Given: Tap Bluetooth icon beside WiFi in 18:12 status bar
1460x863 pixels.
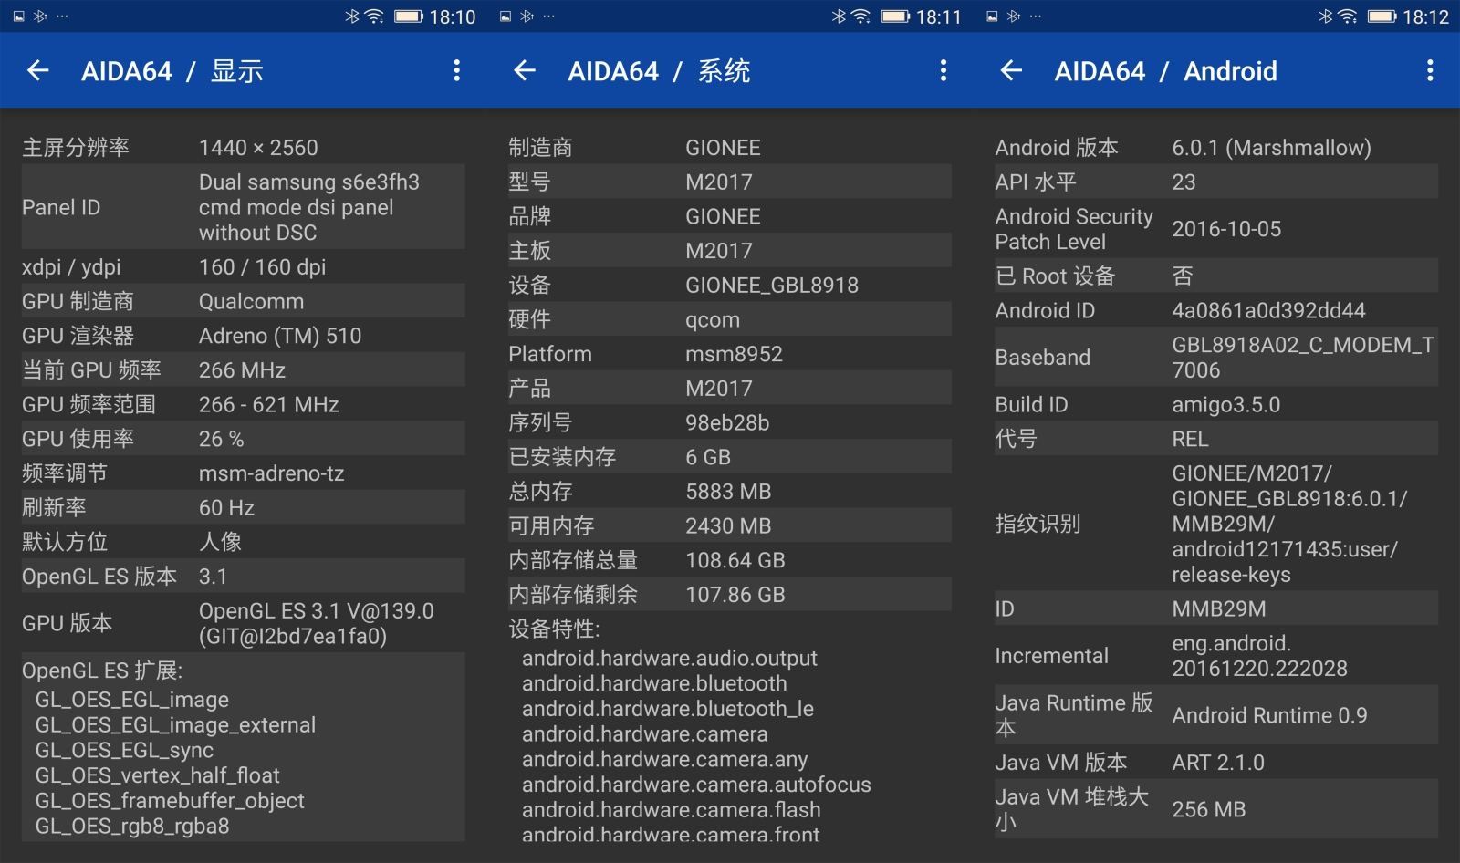Looking at the screenshot, I should tap(1325, 16).
